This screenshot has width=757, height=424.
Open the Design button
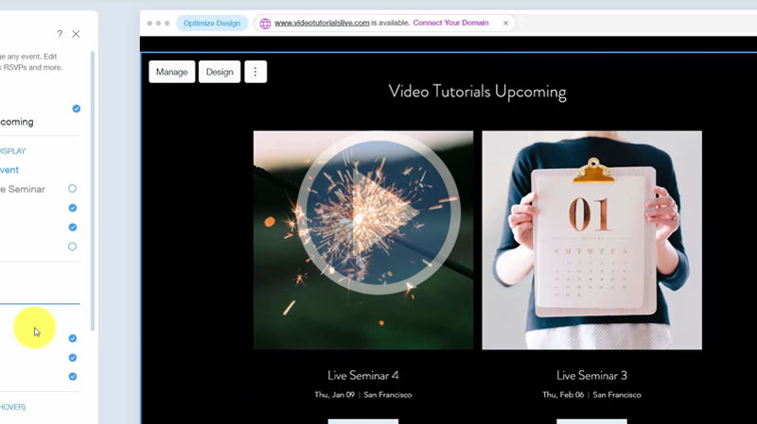(x=220, y=72)
